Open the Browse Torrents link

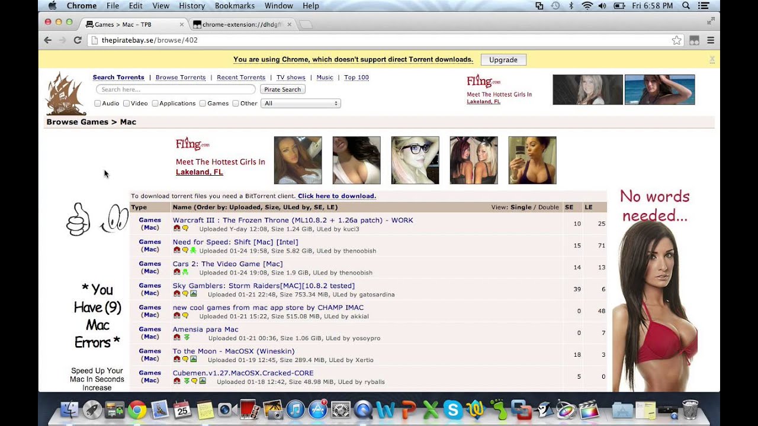[x=181, y=78]
